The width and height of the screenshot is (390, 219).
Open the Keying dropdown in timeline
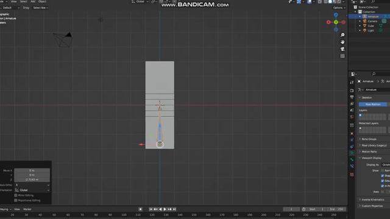tap(5, 209)
